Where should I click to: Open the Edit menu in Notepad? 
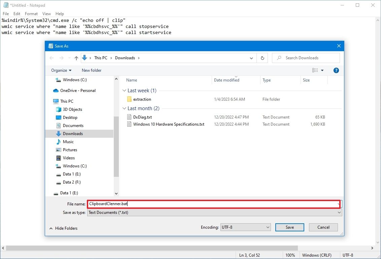point(16,13)
